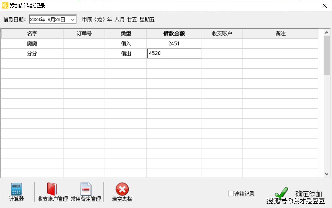Select the 借出 type cell

click(x=126, y=54)
